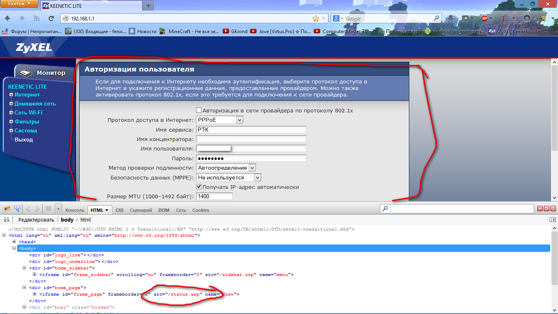
Task: Switch to the CSS tab
Action: click(119, 210)
